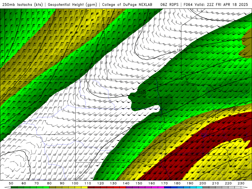Click the legend value 100
This screenshot has width=252, height=189.
click(75, 183)
